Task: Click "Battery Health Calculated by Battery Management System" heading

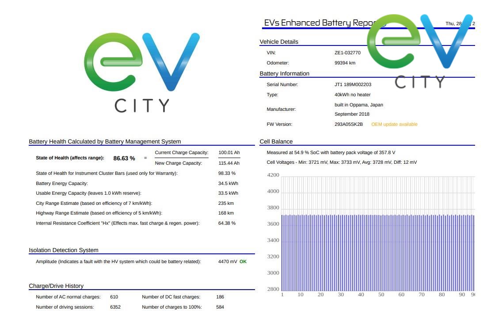Action: [x=105, y=141]
